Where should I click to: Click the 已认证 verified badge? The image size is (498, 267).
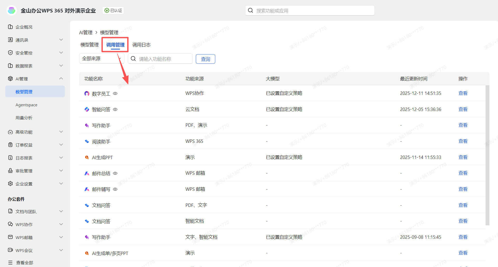113,10
